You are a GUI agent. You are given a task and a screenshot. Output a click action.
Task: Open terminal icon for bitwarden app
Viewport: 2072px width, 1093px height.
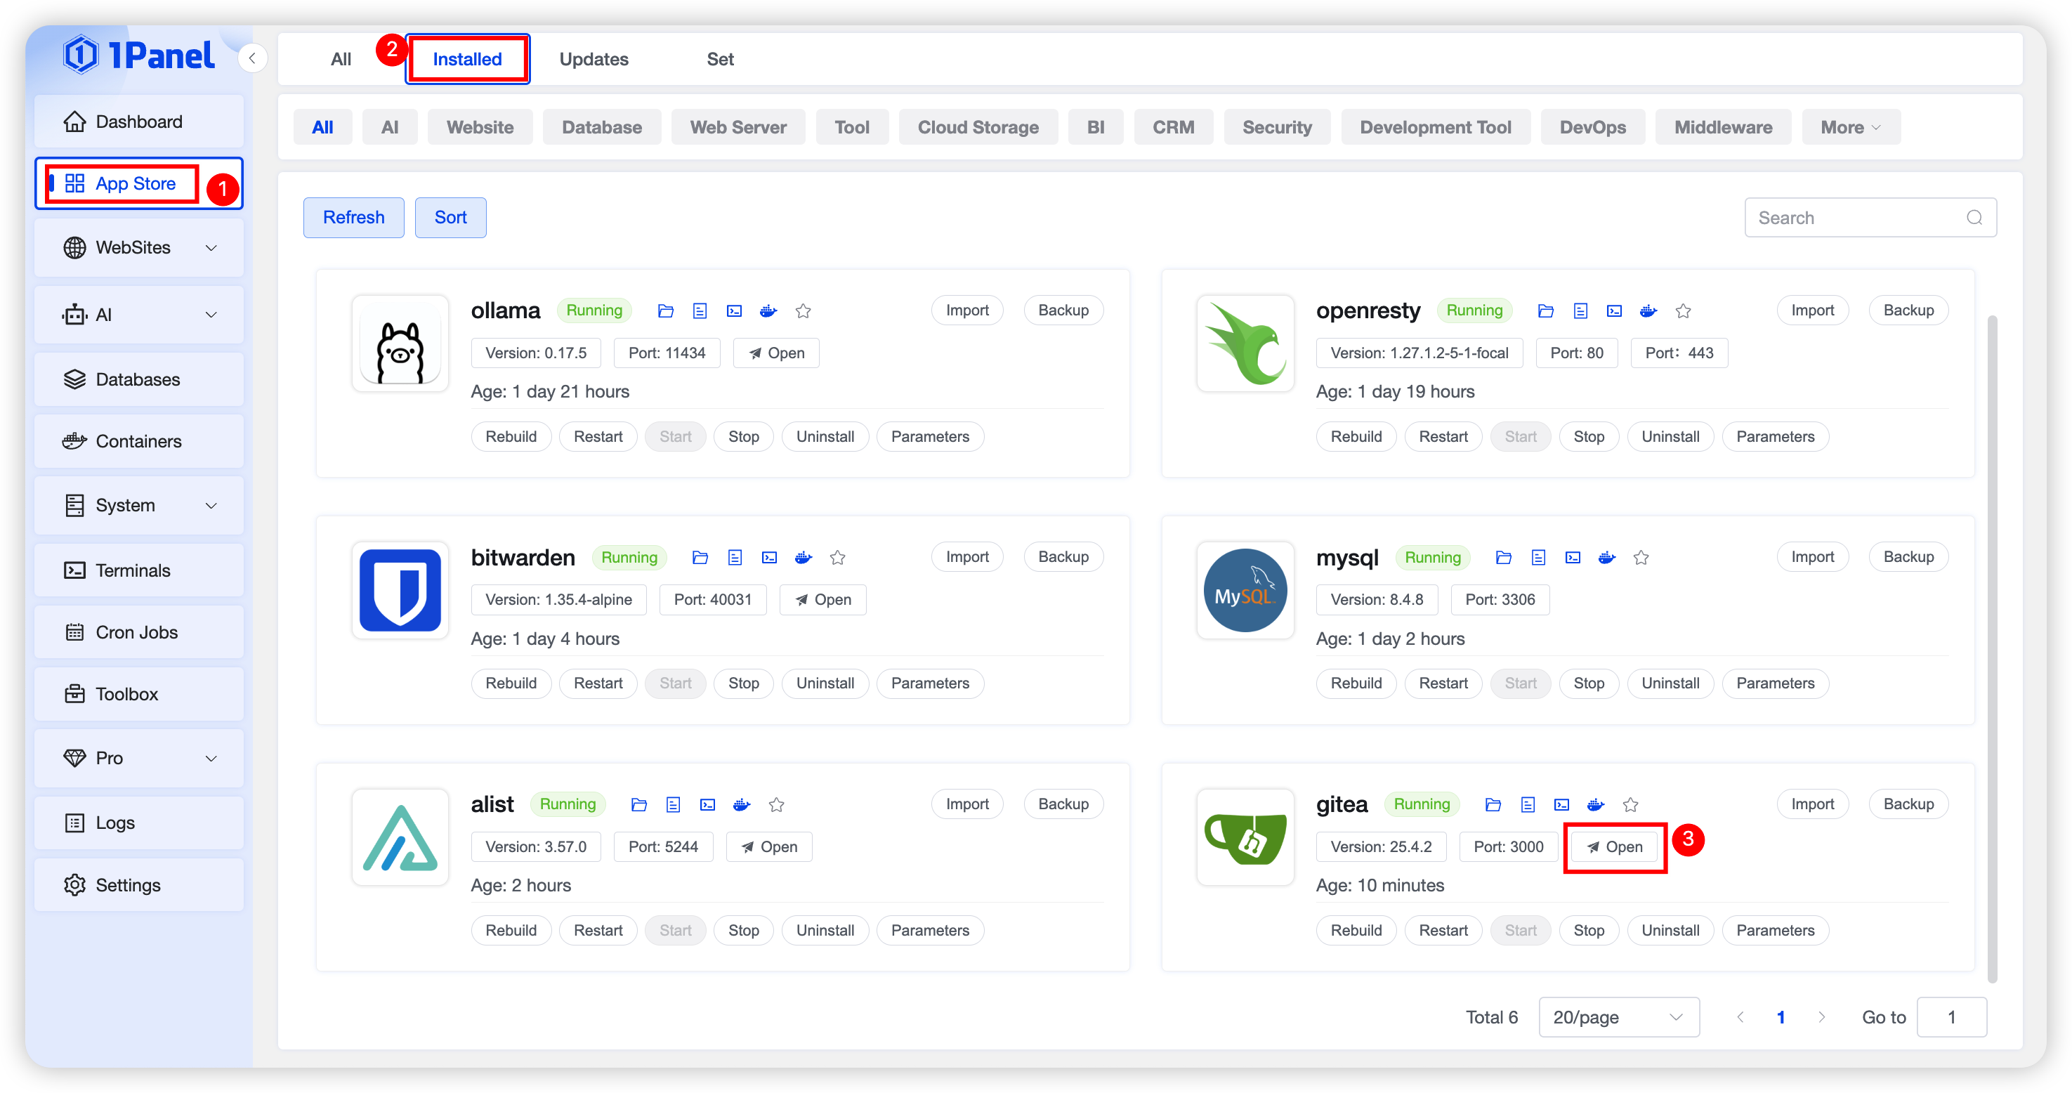click(x=769, y=557)
